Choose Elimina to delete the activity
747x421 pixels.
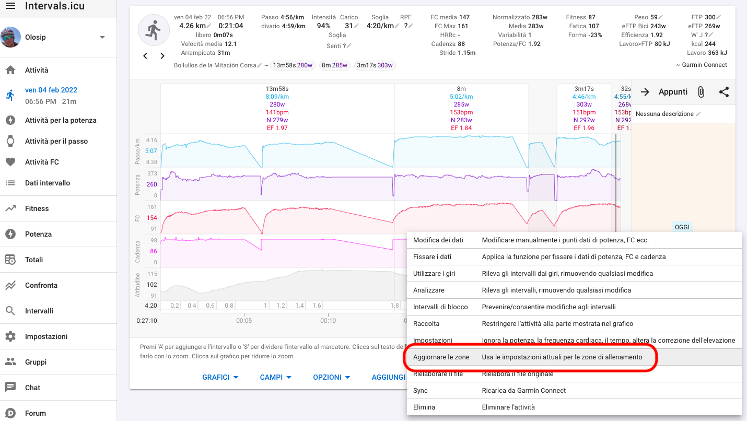tap(574, 407)
